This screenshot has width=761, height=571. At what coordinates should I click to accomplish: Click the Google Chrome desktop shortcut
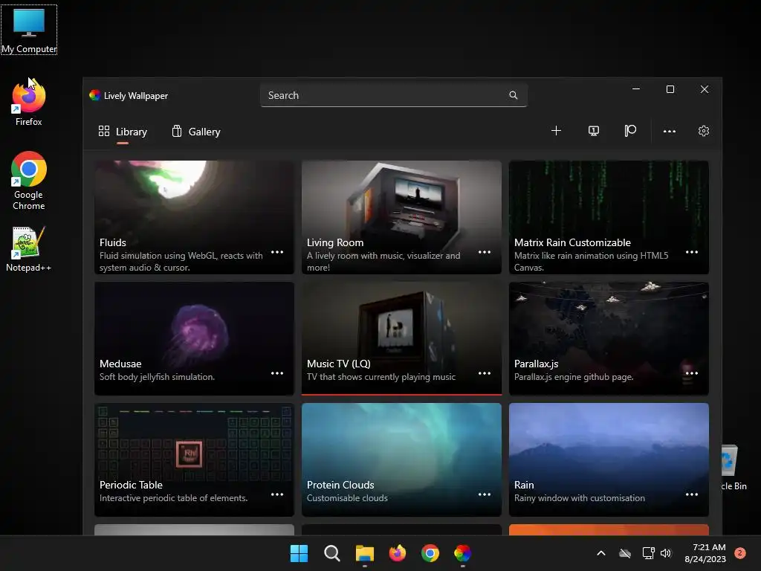tap(29, 181)
